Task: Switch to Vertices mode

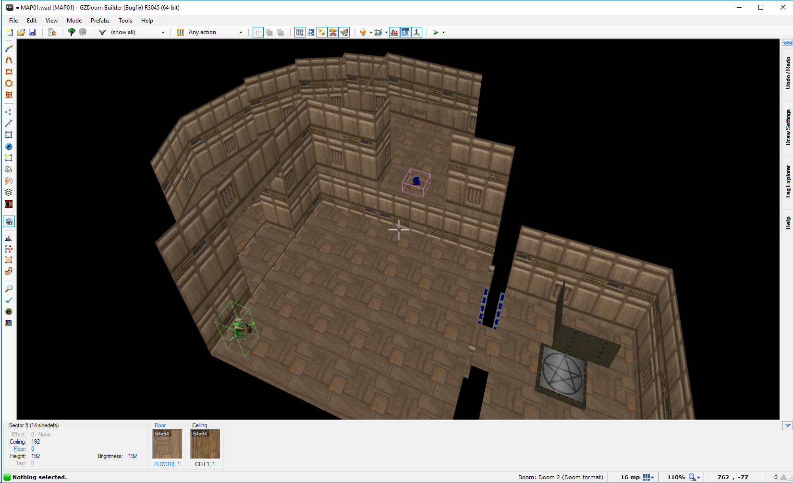Action: (9, 112)
